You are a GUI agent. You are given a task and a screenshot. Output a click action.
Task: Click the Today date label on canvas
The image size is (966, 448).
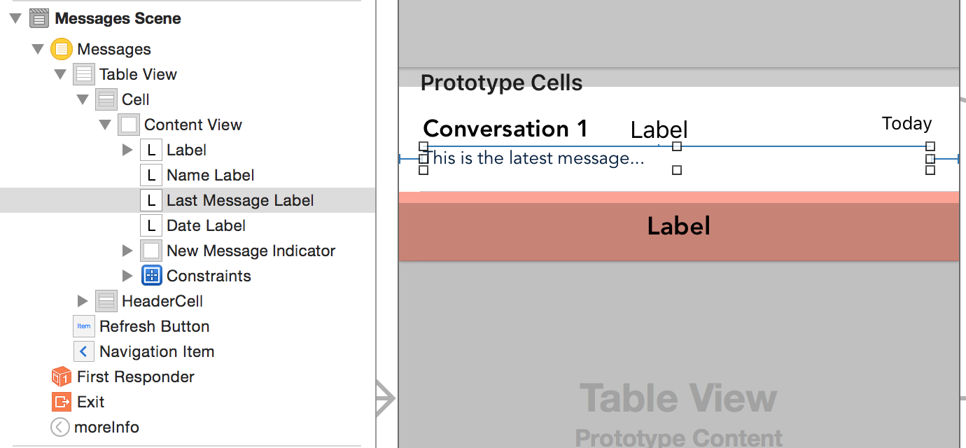point(906,124)
